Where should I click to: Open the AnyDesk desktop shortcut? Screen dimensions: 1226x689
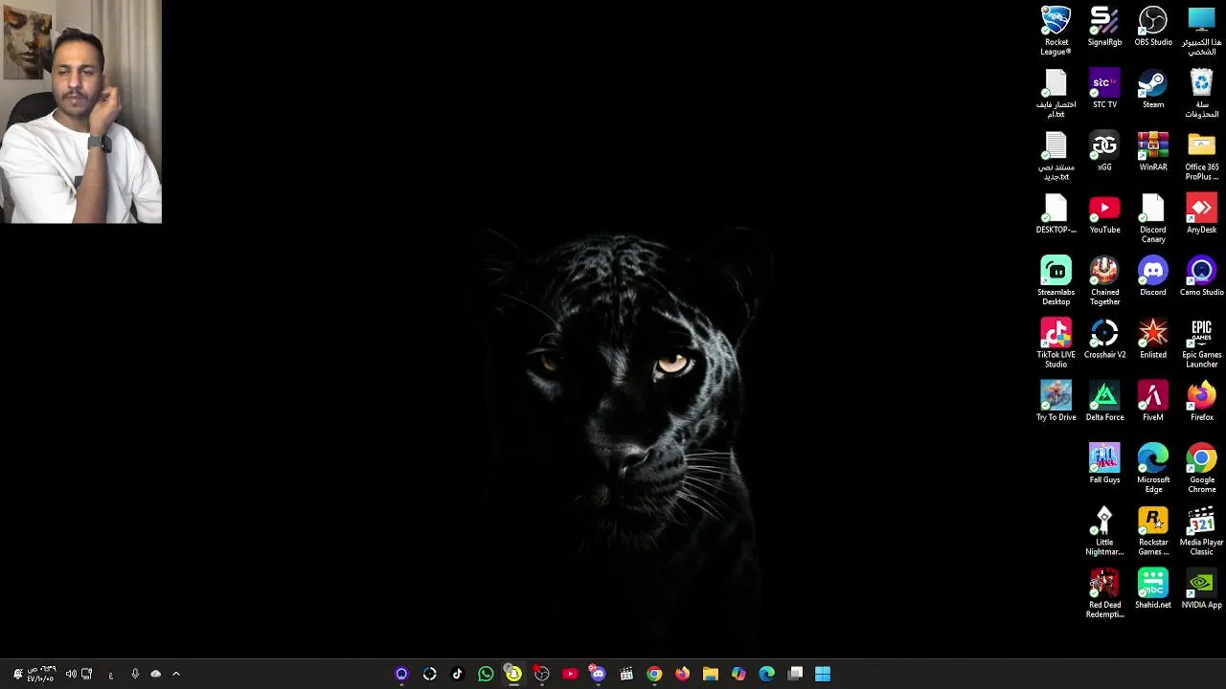click(1201, 214)
